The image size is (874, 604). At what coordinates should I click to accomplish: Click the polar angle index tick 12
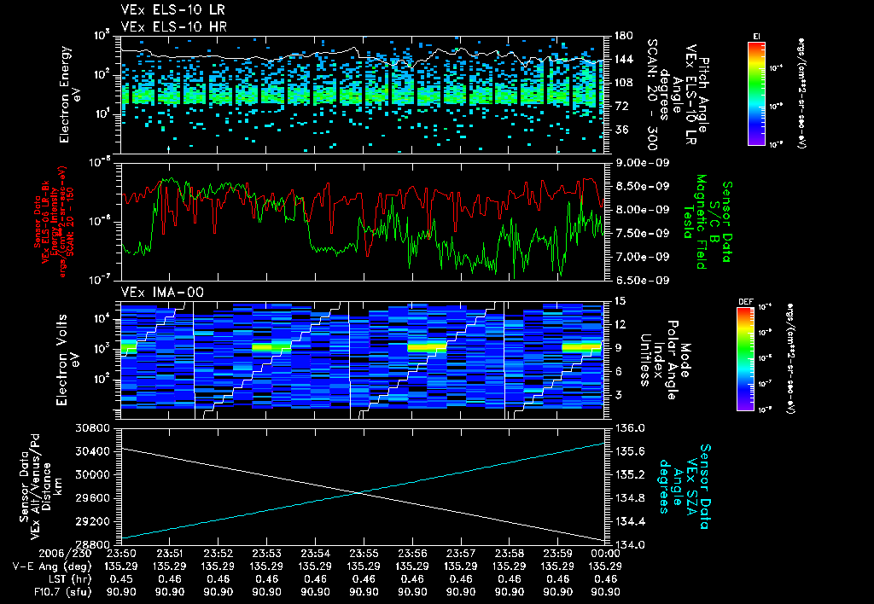coord(620,324)
